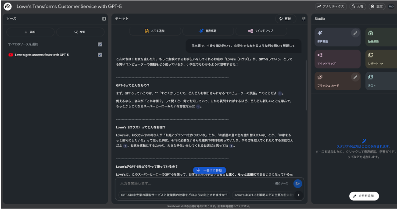Click the send arrow button in chat
The height and width of the screenshot is (209, 397).
298,184
